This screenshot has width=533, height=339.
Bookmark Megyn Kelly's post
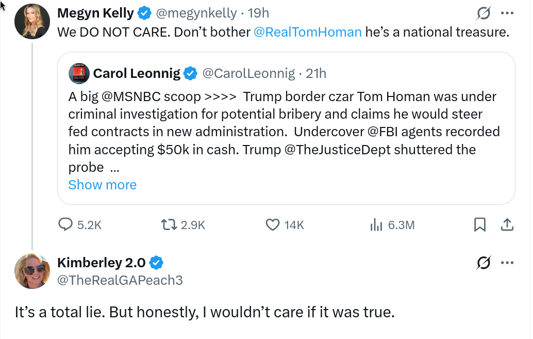(479, 224)
